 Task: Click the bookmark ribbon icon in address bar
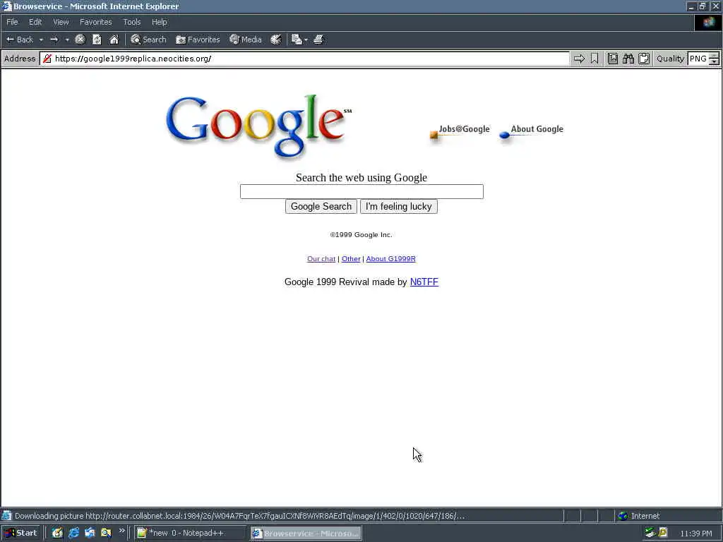tap(594, 59)
